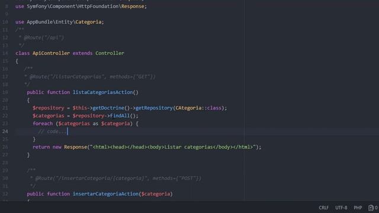Image resolution: width=379 pixels, height=213 pixels.
Task: Click 'findAll' method call
Action: (x=120, y=116)
